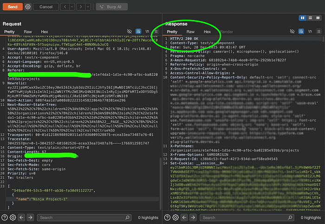Open help icon below Response panel
This screenshot has height=224, width=325.
coord(167,217)
